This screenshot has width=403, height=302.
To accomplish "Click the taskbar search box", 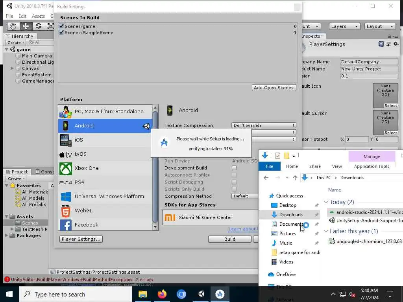I will pos(76,294).
